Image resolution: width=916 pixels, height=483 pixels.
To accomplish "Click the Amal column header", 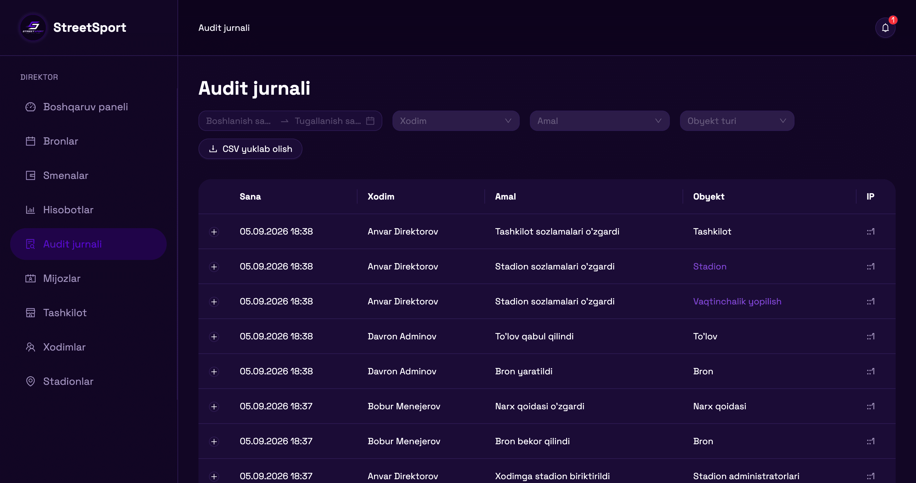I will (505, 196).
